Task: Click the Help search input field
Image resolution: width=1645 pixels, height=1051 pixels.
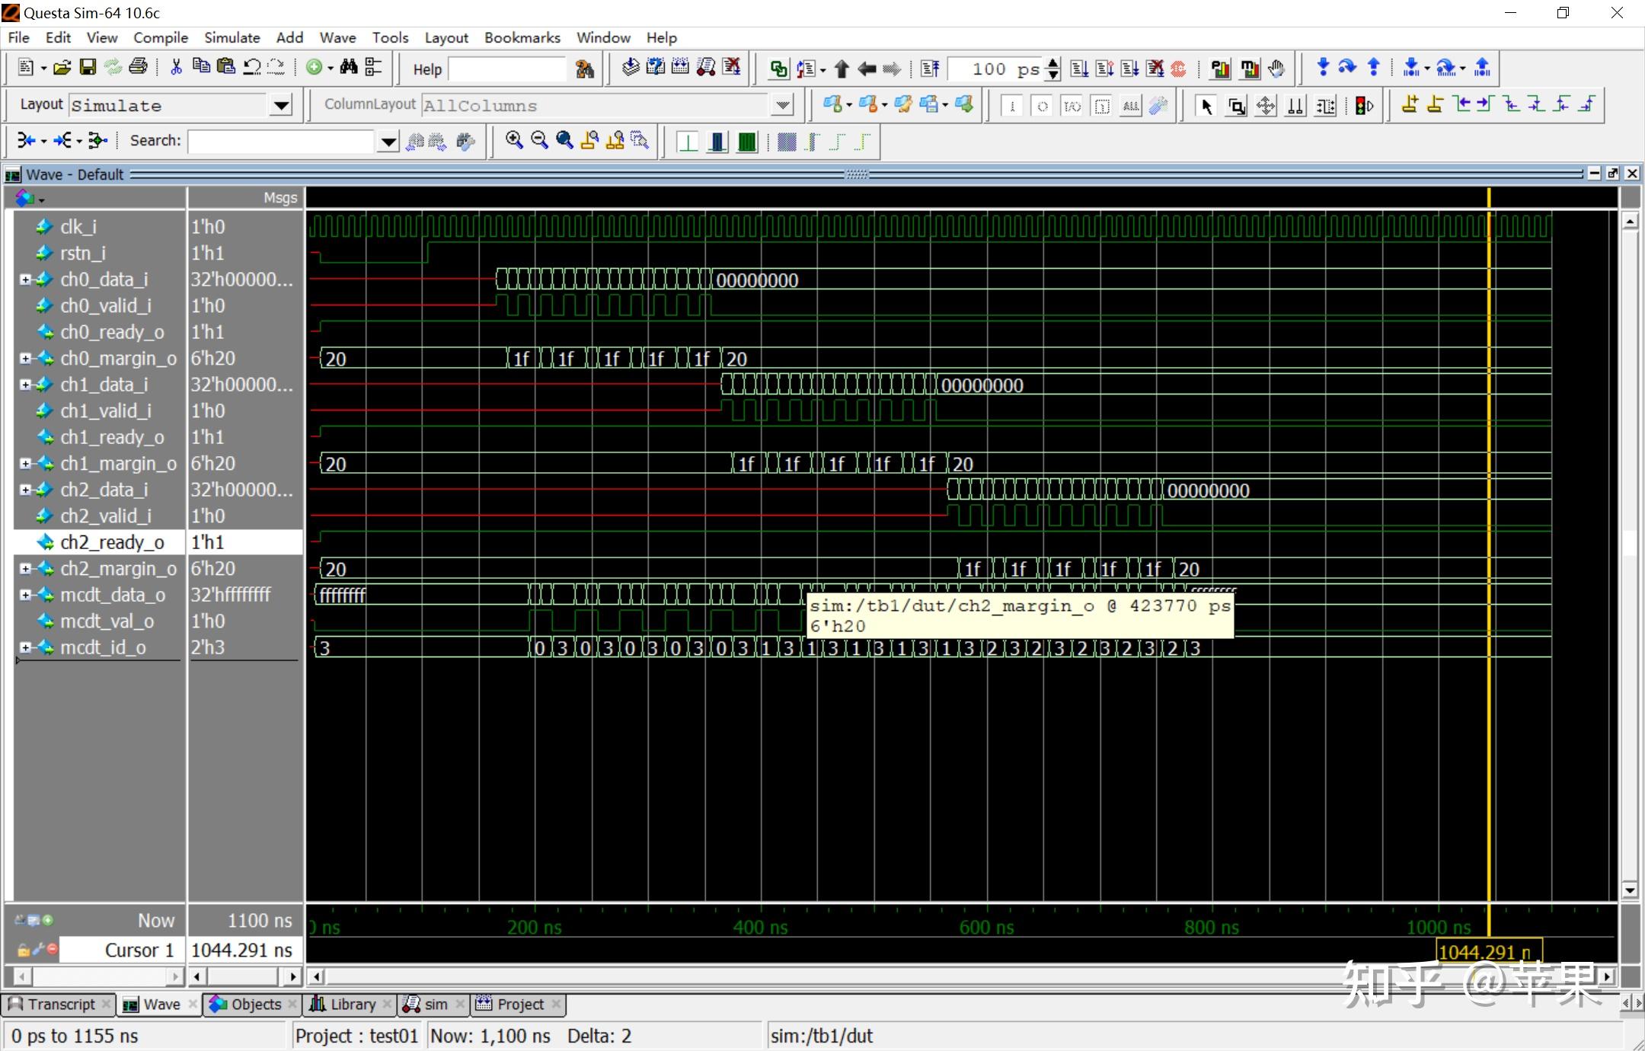Action: pos(506,69)
